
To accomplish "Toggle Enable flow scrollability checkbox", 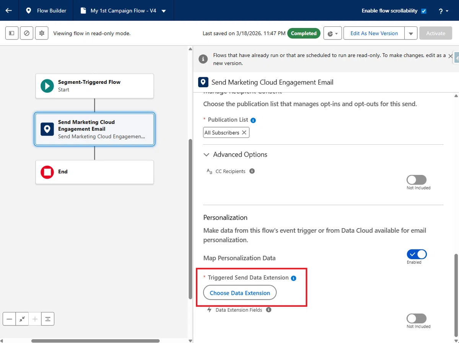I will [x=423, y=11].
